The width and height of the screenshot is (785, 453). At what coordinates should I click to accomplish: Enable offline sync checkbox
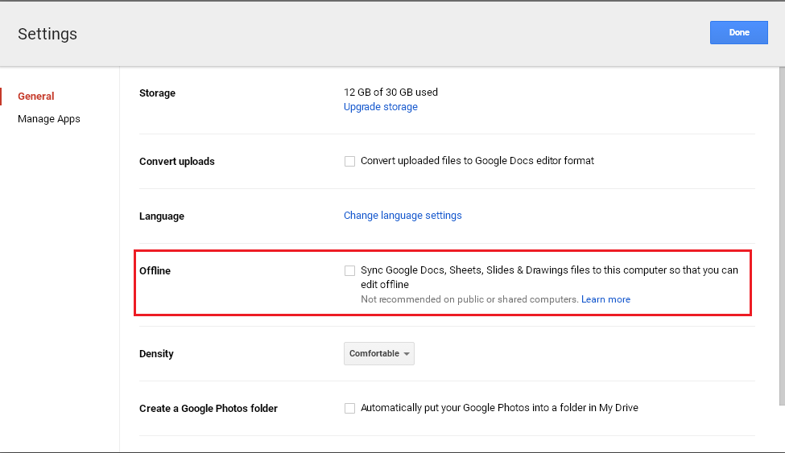(349, 271)
